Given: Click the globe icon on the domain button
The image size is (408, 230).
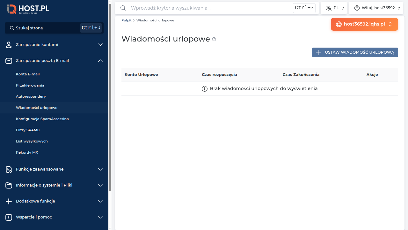Looking at the screenshot, I should (339, 24).
